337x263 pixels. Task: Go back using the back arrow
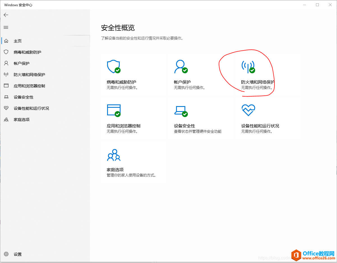[x=6, y=15]
